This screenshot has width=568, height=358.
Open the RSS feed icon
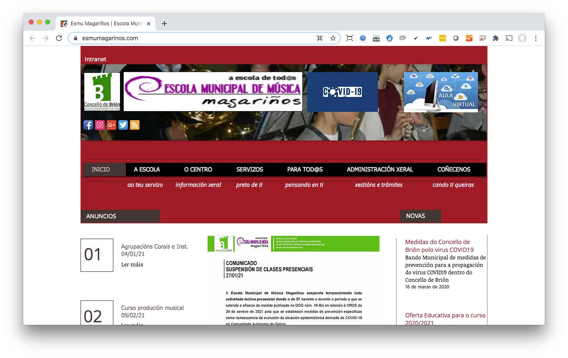[x=135, y=125]
